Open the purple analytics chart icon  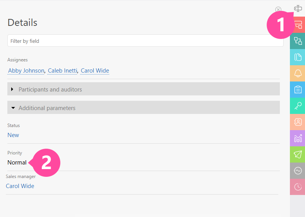click(298, 138)
